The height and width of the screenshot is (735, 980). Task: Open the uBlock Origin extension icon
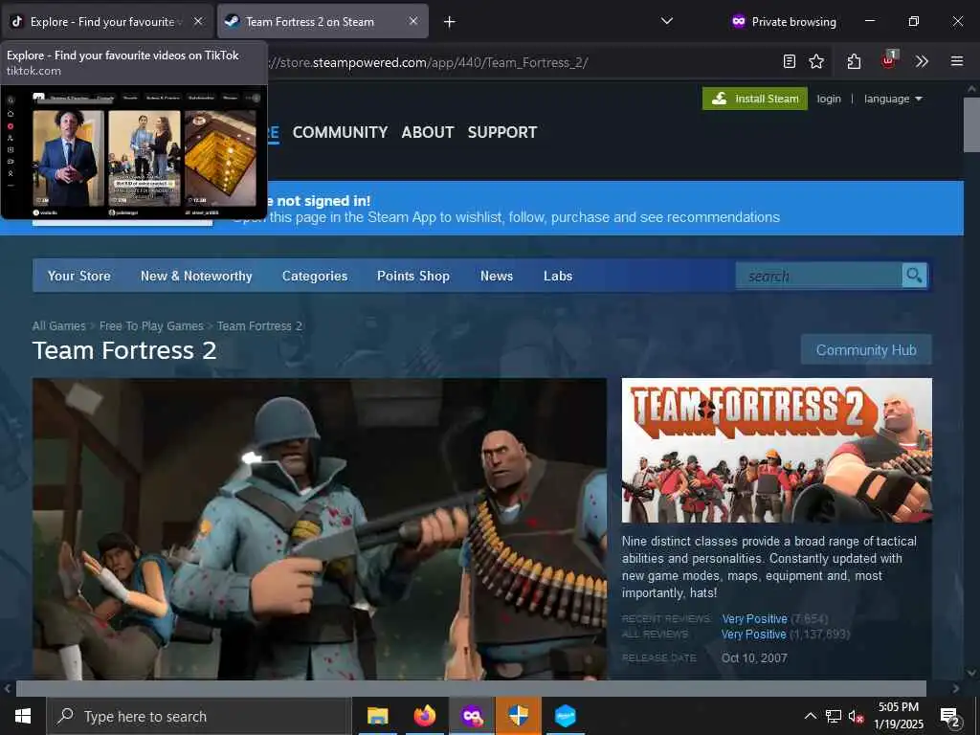tap(889, 60)
